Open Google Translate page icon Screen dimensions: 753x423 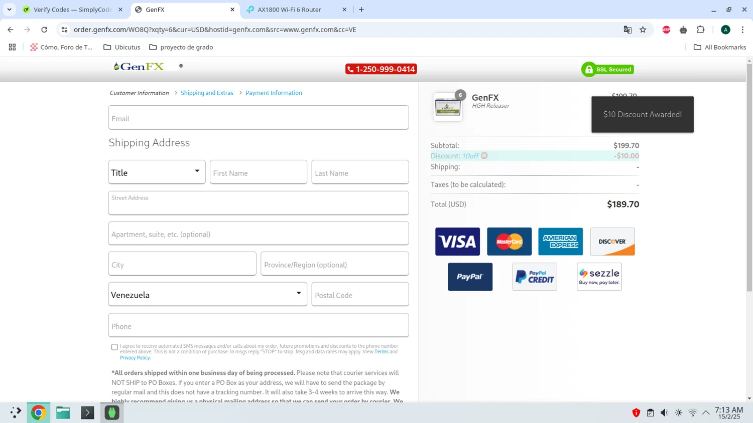point(627,30)
